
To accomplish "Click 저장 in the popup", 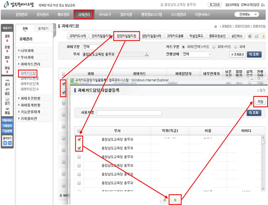I will coord(260,102).
